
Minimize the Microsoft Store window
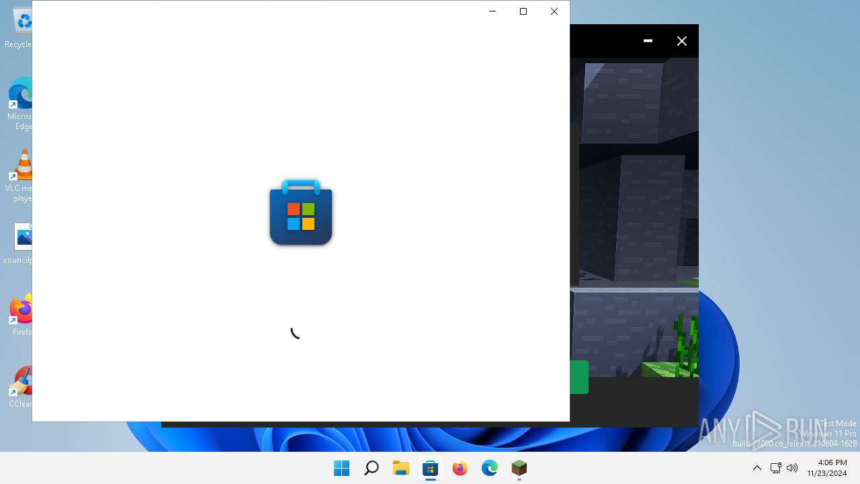[492, 11]
